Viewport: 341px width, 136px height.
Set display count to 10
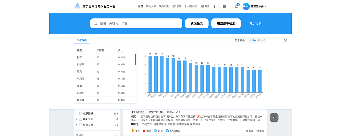[250, 40]
